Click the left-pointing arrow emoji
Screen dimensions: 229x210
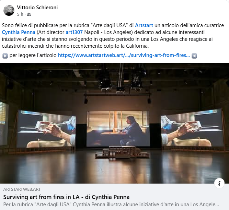[194, 56]
